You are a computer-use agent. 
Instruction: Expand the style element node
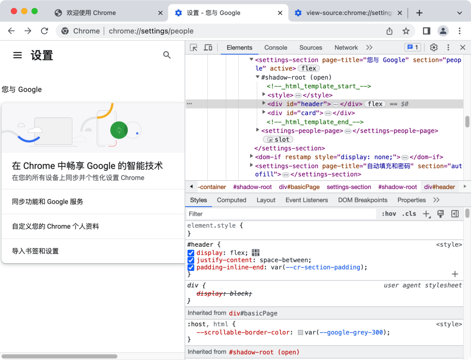click(264, 95)
